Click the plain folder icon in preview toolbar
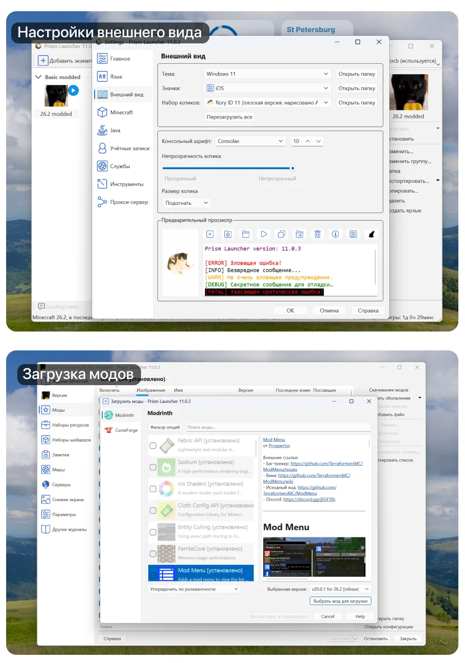The height and width of the screenshot is (663, 465). point(246,234)
